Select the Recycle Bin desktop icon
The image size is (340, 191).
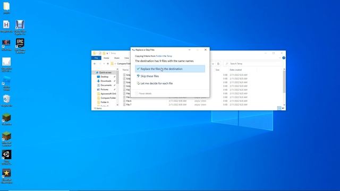6,101
